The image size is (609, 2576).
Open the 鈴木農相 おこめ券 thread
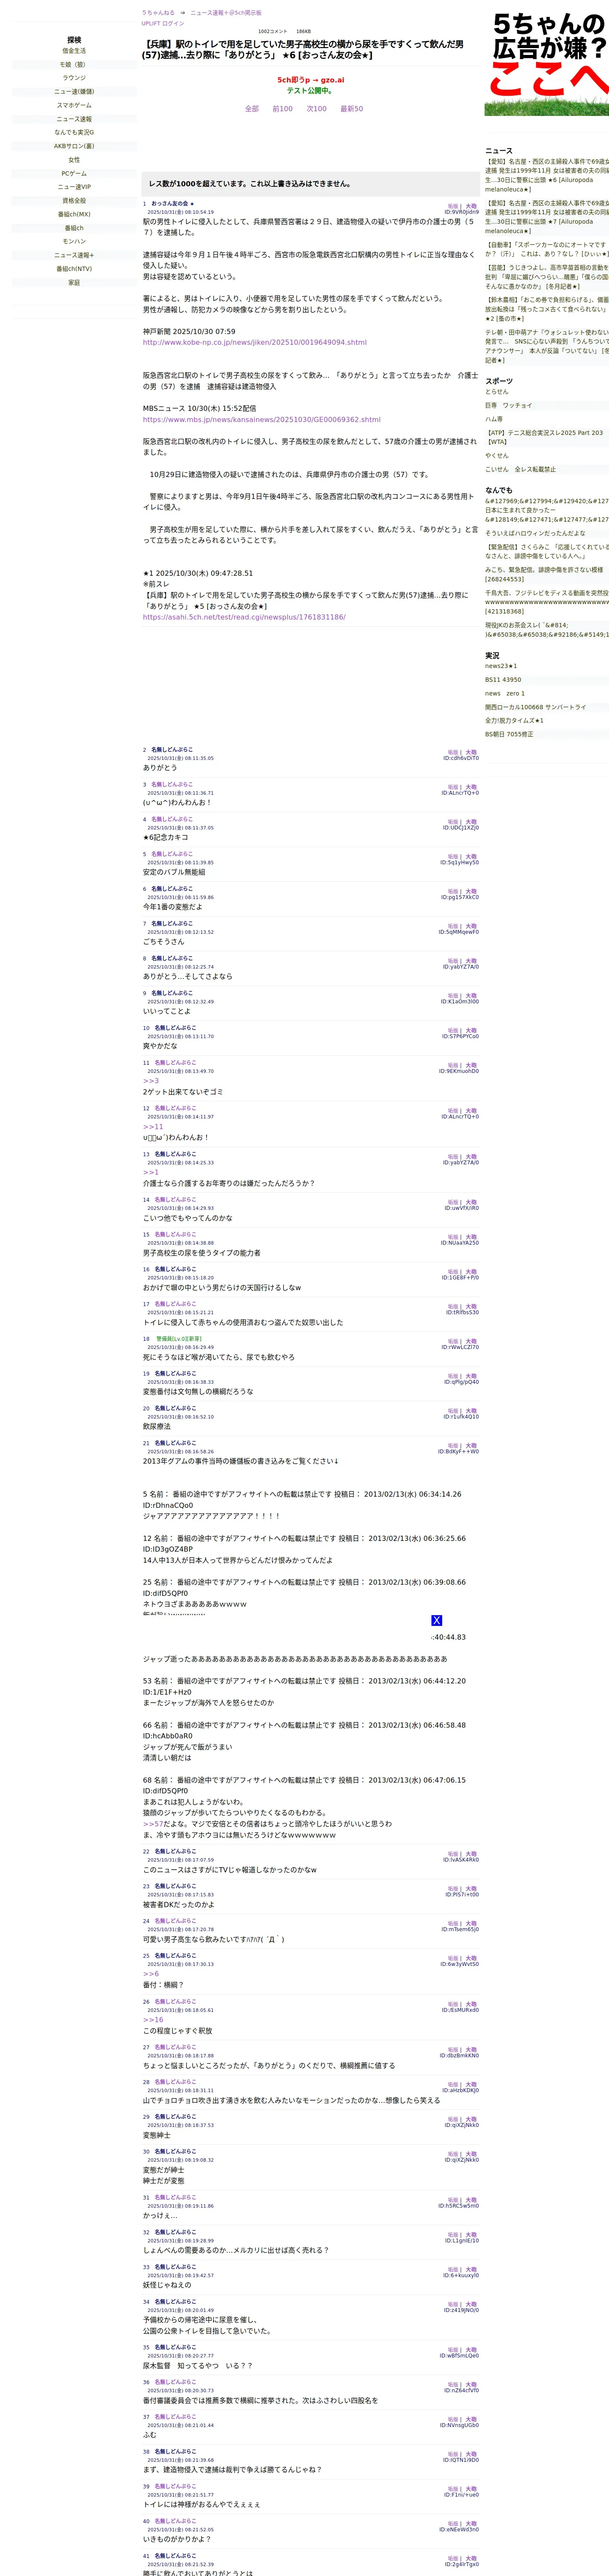[547, 309]
